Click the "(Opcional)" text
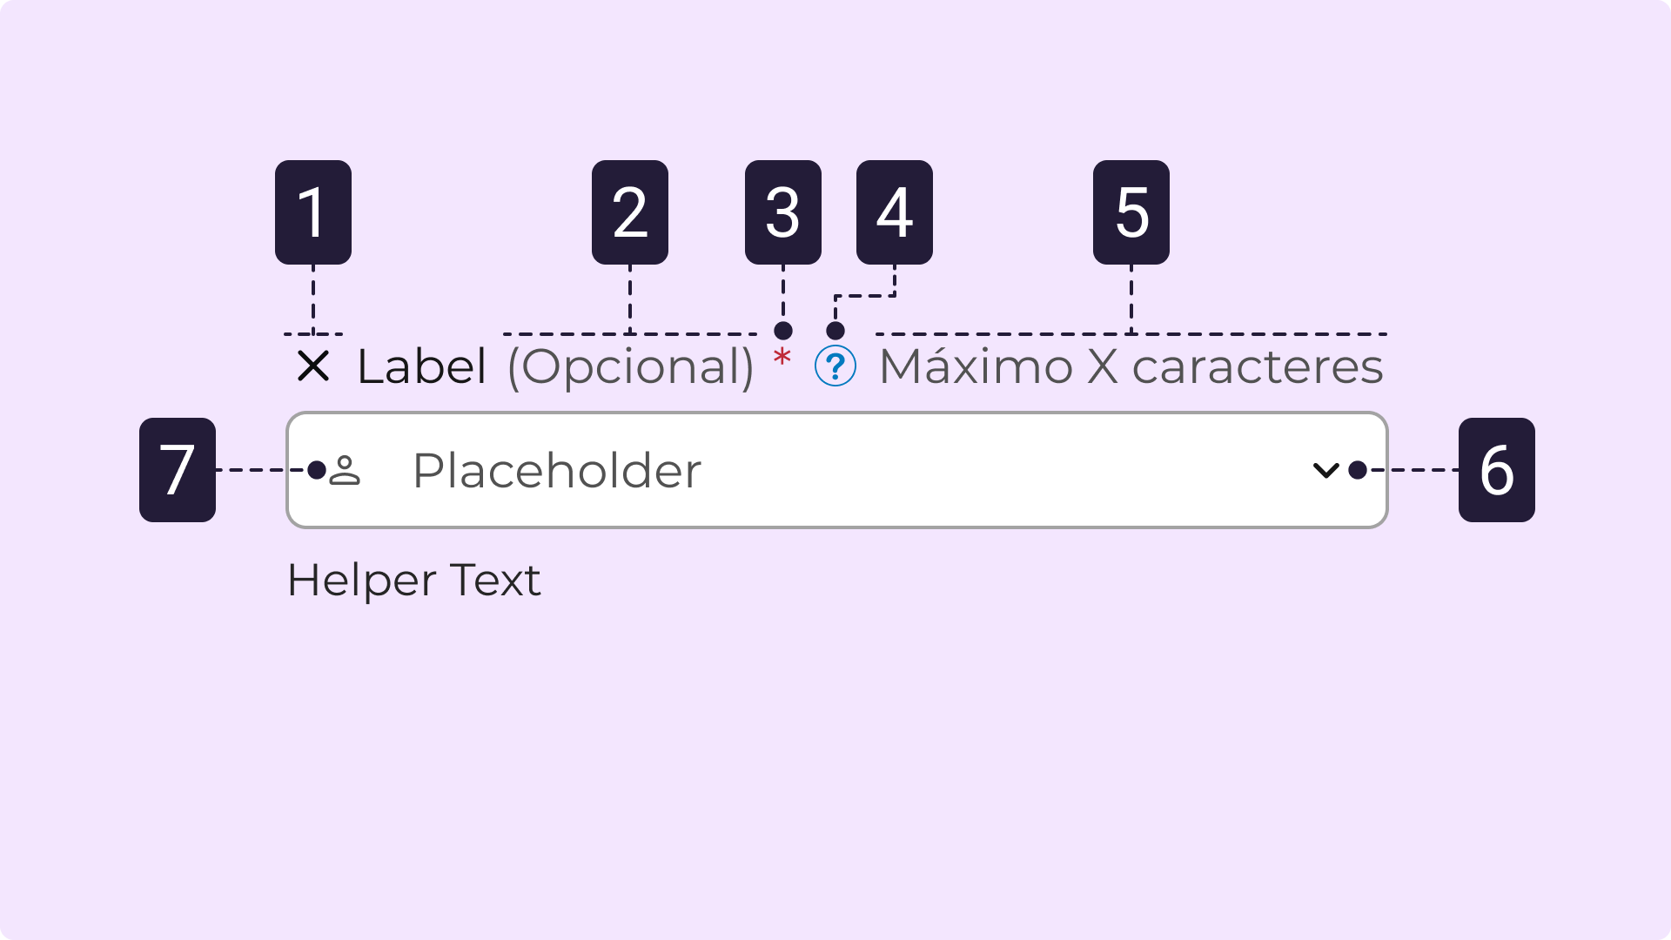This screenshot has width=1671, height=940. (x=630, y=366)
